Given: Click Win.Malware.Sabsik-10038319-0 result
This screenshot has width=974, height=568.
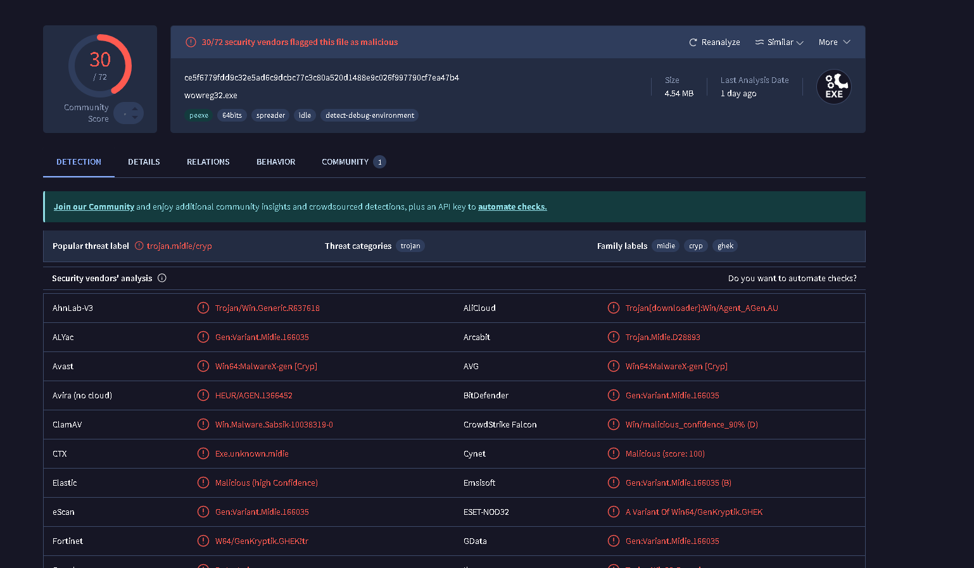Looking at the screenshot, I should pos(274,425).
